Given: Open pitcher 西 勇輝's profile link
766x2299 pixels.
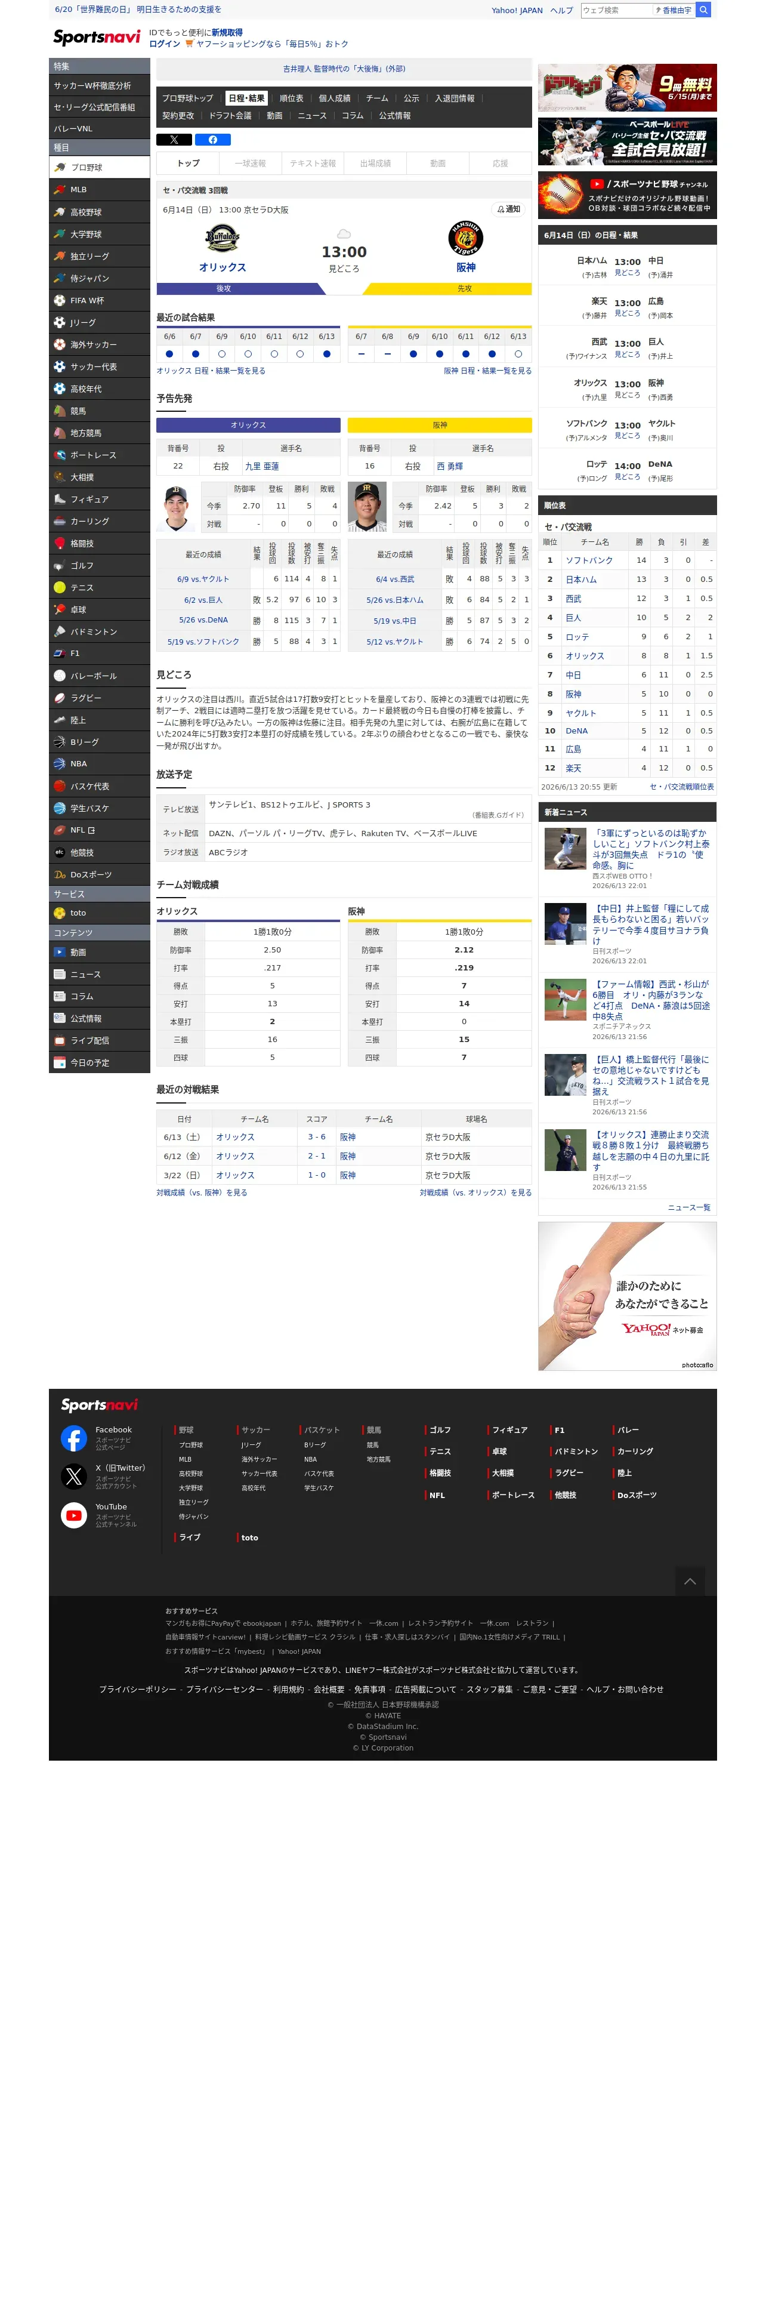Looking at the screenshot, I should click(449, 466).
